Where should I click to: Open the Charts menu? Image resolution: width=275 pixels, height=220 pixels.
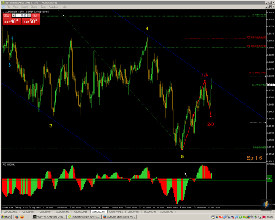(34, 7)
